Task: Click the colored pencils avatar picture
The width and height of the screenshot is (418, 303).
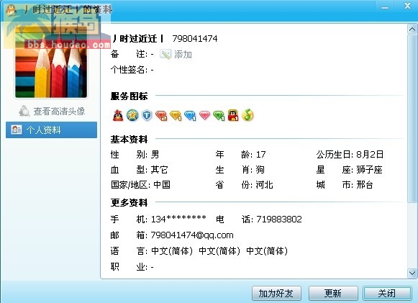Action: point(51,62)
